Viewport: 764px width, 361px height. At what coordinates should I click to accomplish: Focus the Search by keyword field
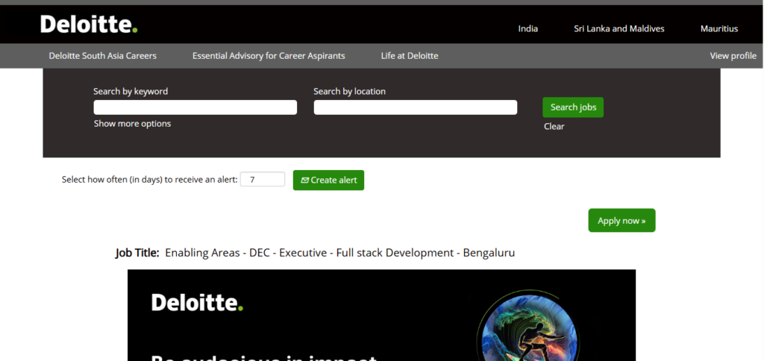pyautogui.click(x=195, y=107)
